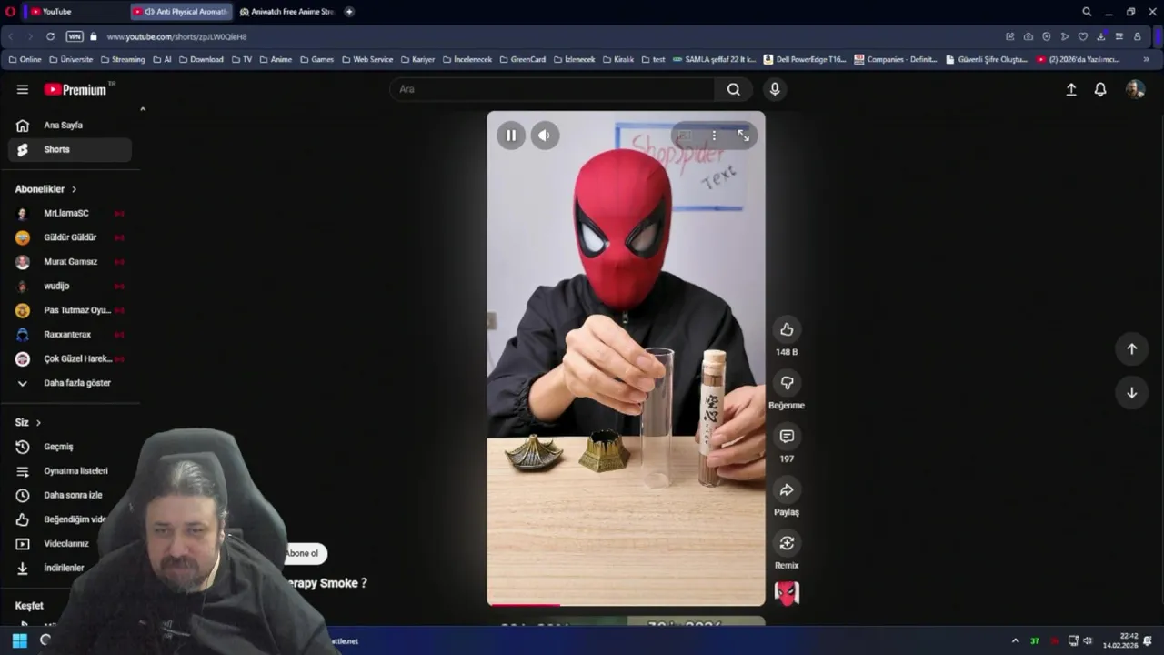
Task: Like the Short with 148 B likes
Action: pos(787,329)
